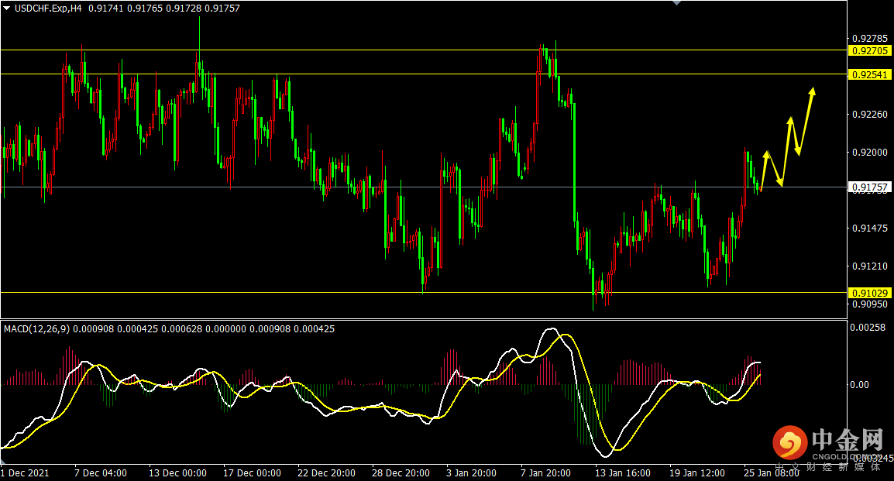Click the 7 Dec 04:00 time label
This screenshot has height=481, width=894.
(101, 473)
